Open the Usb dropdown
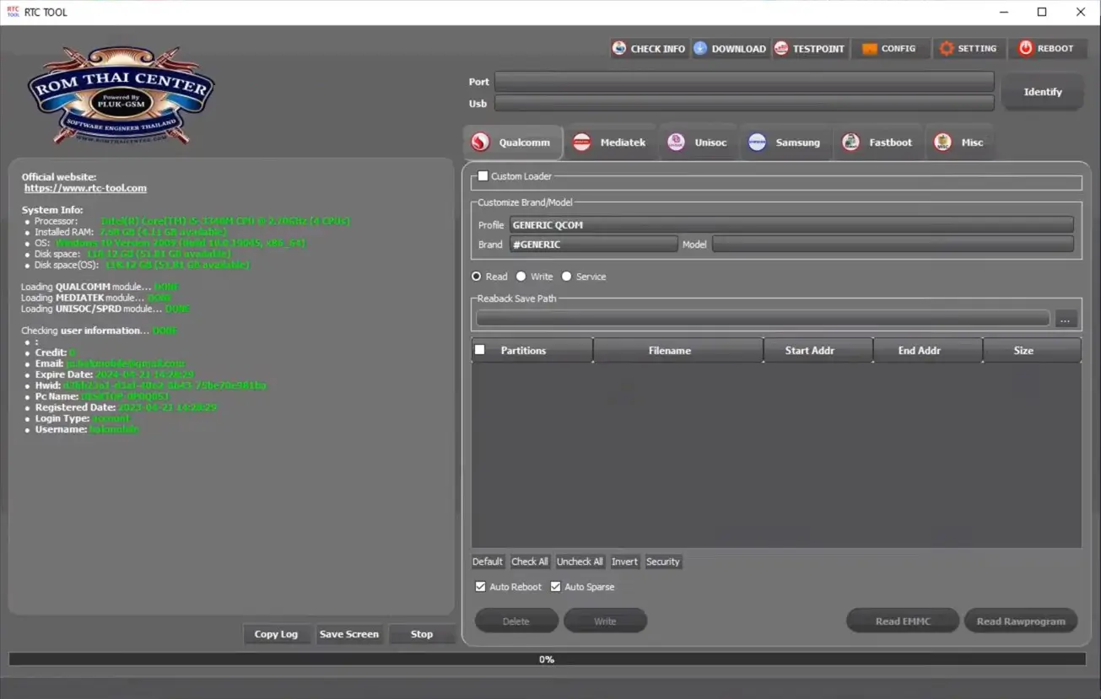The width and height of the screenshot is (1101, 699). (x=744, y=104)
